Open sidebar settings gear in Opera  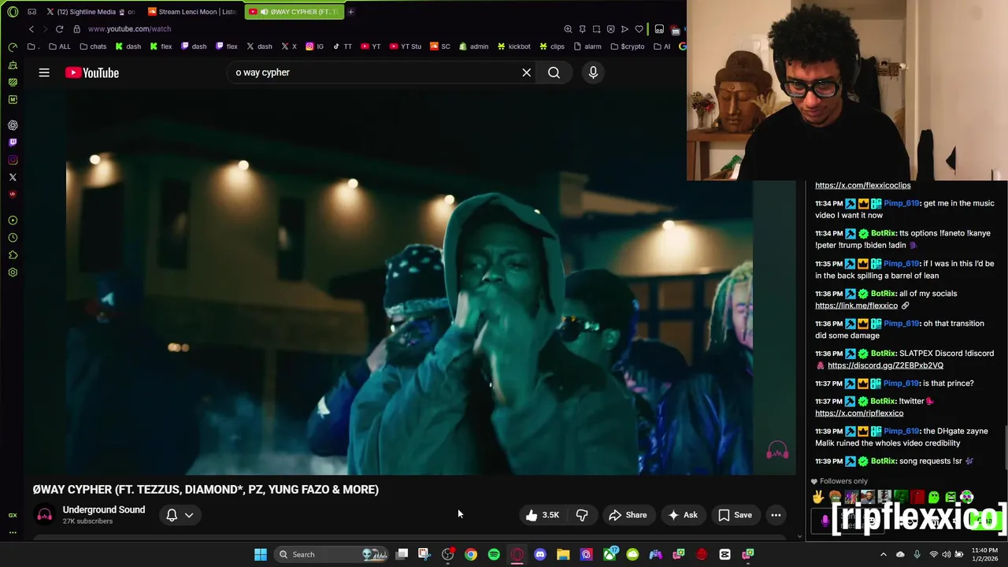click(x=13, y=272)
